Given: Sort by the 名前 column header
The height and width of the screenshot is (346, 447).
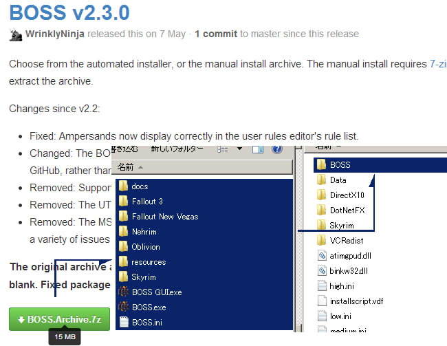Looking at the screenshot, I should (x=202, y=167).
